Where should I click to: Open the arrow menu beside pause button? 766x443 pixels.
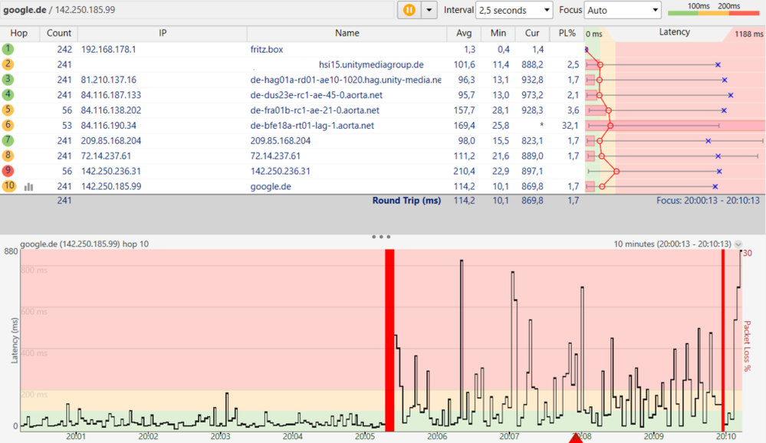pos(429,10)
